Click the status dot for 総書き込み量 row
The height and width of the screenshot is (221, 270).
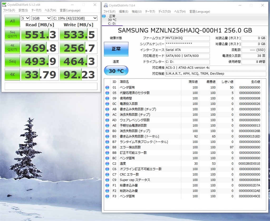[107, 185]
